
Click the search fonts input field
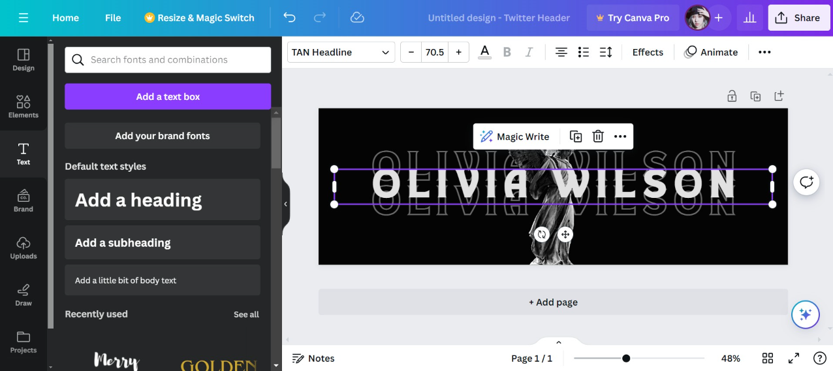coord(168,59)
